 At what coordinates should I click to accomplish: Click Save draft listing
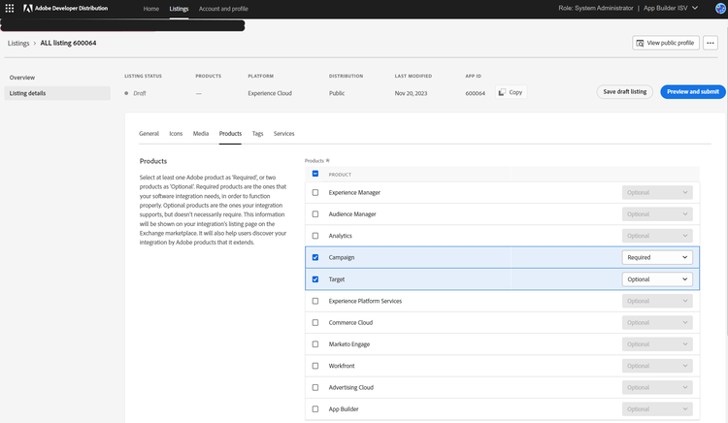(624, 92)
